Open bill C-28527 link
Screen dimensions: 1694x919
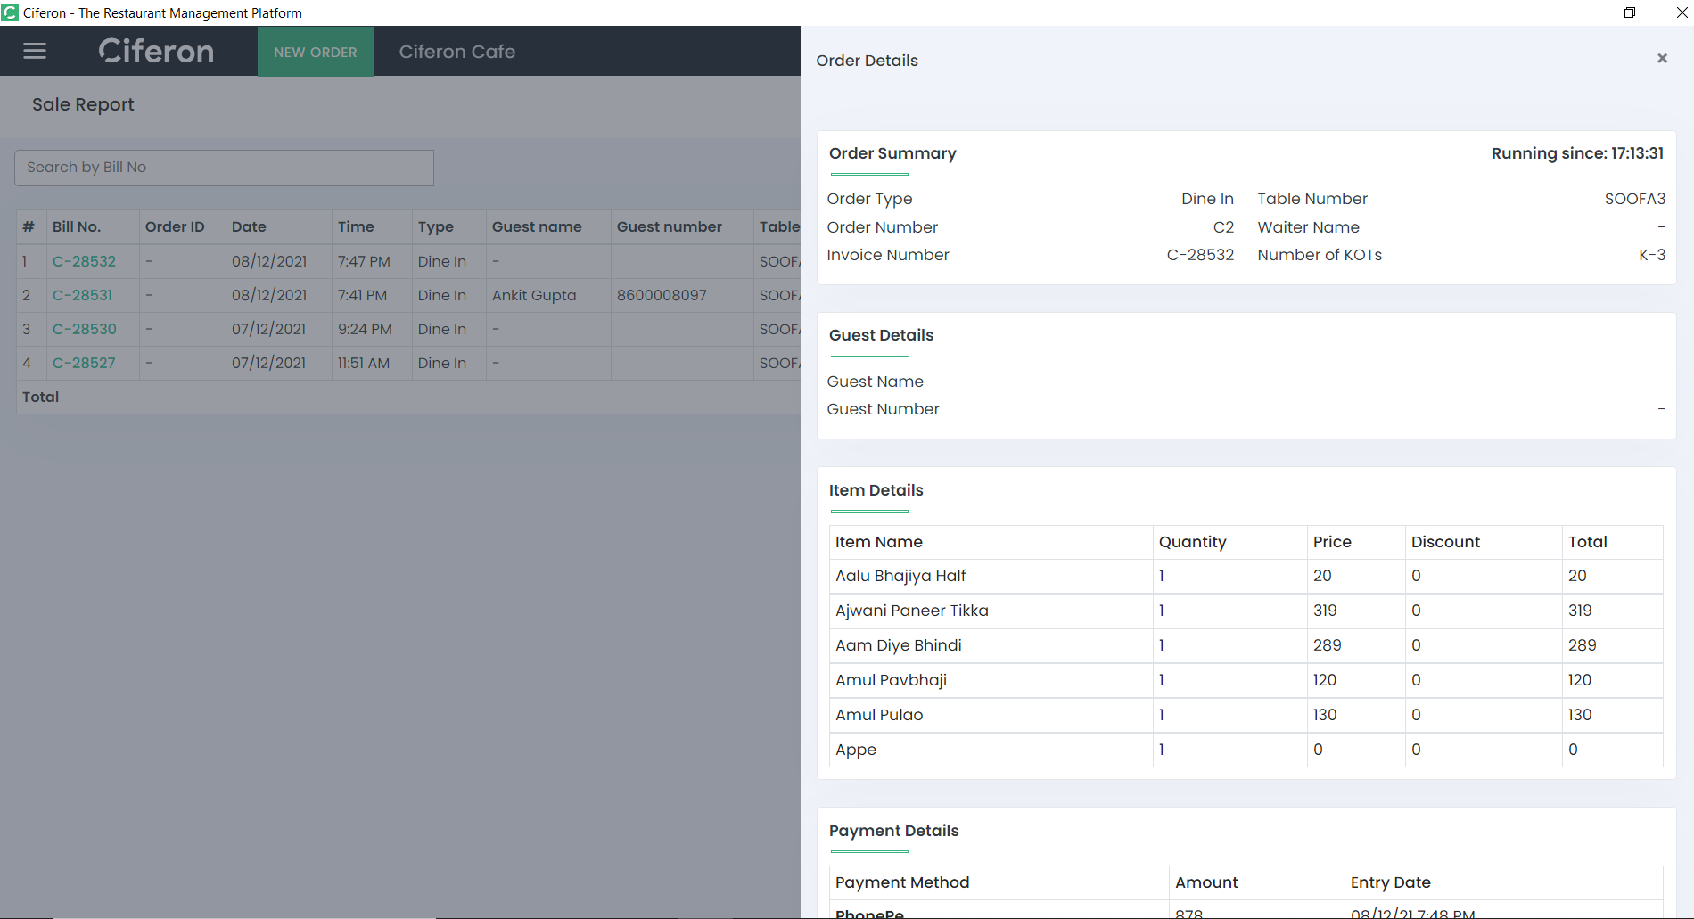84,363
